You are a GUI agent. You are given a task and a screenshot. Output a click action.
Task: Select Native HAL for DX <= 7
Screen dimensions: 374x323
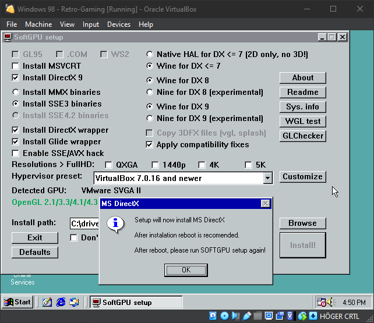pyautogui.click(x=150, y=54)
